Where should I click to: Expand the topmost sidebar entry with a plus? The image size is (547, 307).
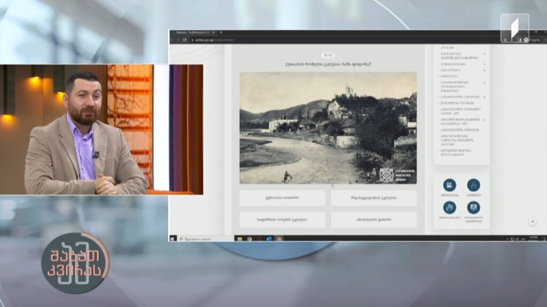tap(484, 54)
